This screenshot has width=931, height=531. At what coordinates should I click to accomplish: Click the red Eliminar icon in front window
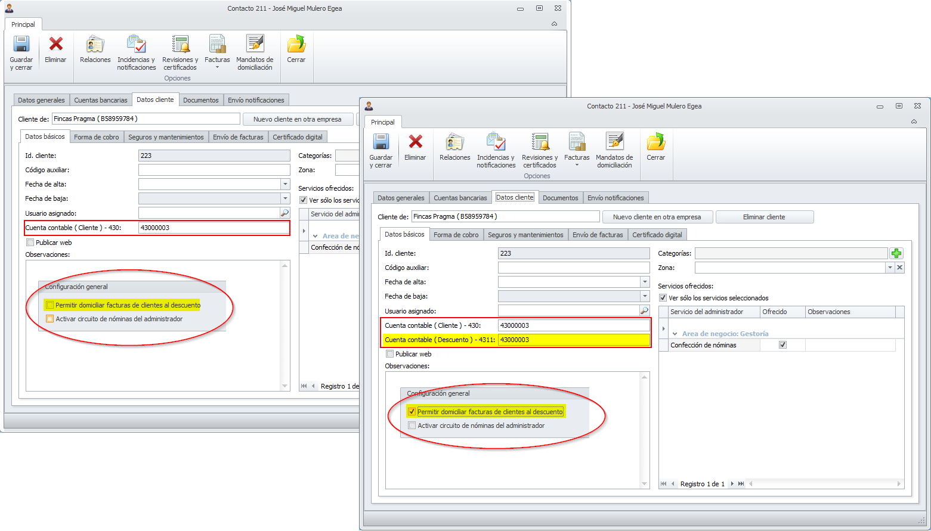click(415, 142)
